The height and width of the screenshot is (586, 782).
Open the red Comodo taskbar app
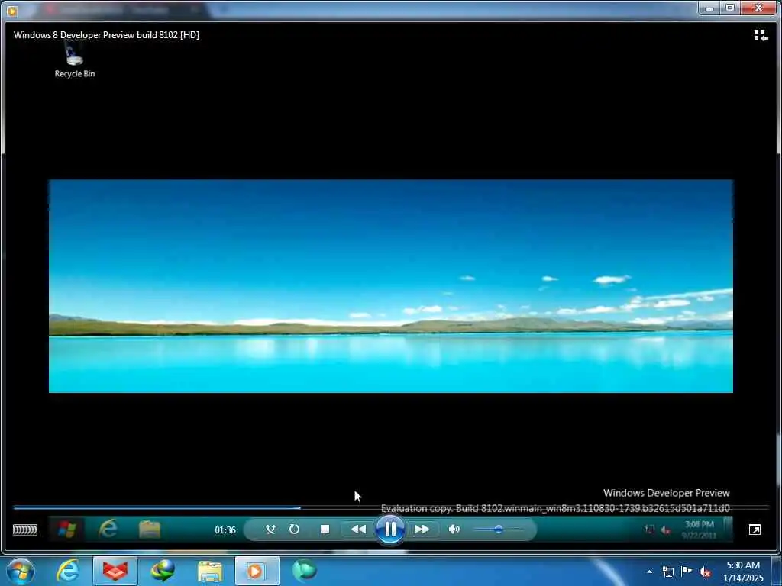(x=115, y=571)
